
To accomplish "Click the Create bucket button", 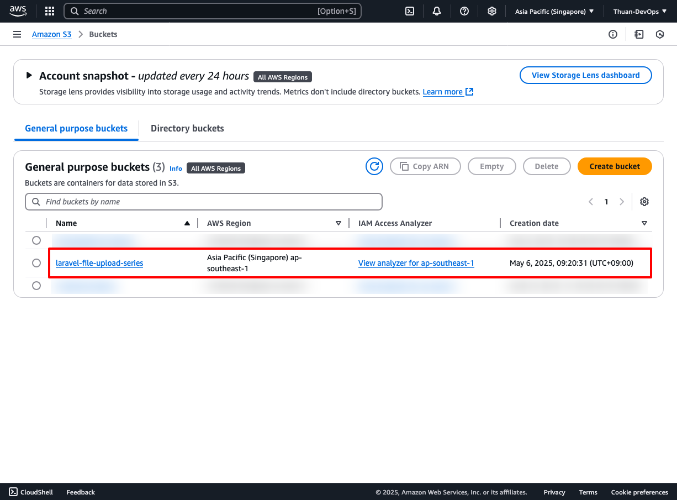I will coord(615,166).
